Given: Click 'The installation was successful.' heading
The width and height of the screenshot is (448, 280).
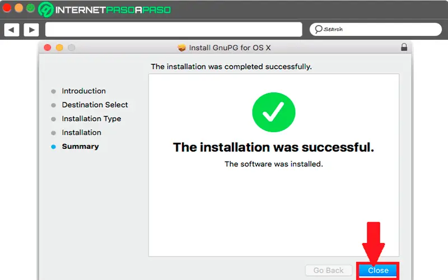Looking at the screenshot, I should point(273,147).
